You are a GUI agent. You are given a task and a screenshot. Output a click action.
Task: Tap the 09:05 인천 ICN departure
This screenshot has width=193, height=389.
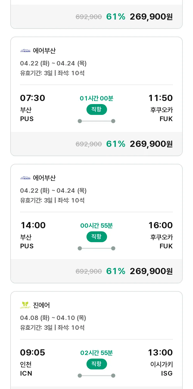pos(32,362)
